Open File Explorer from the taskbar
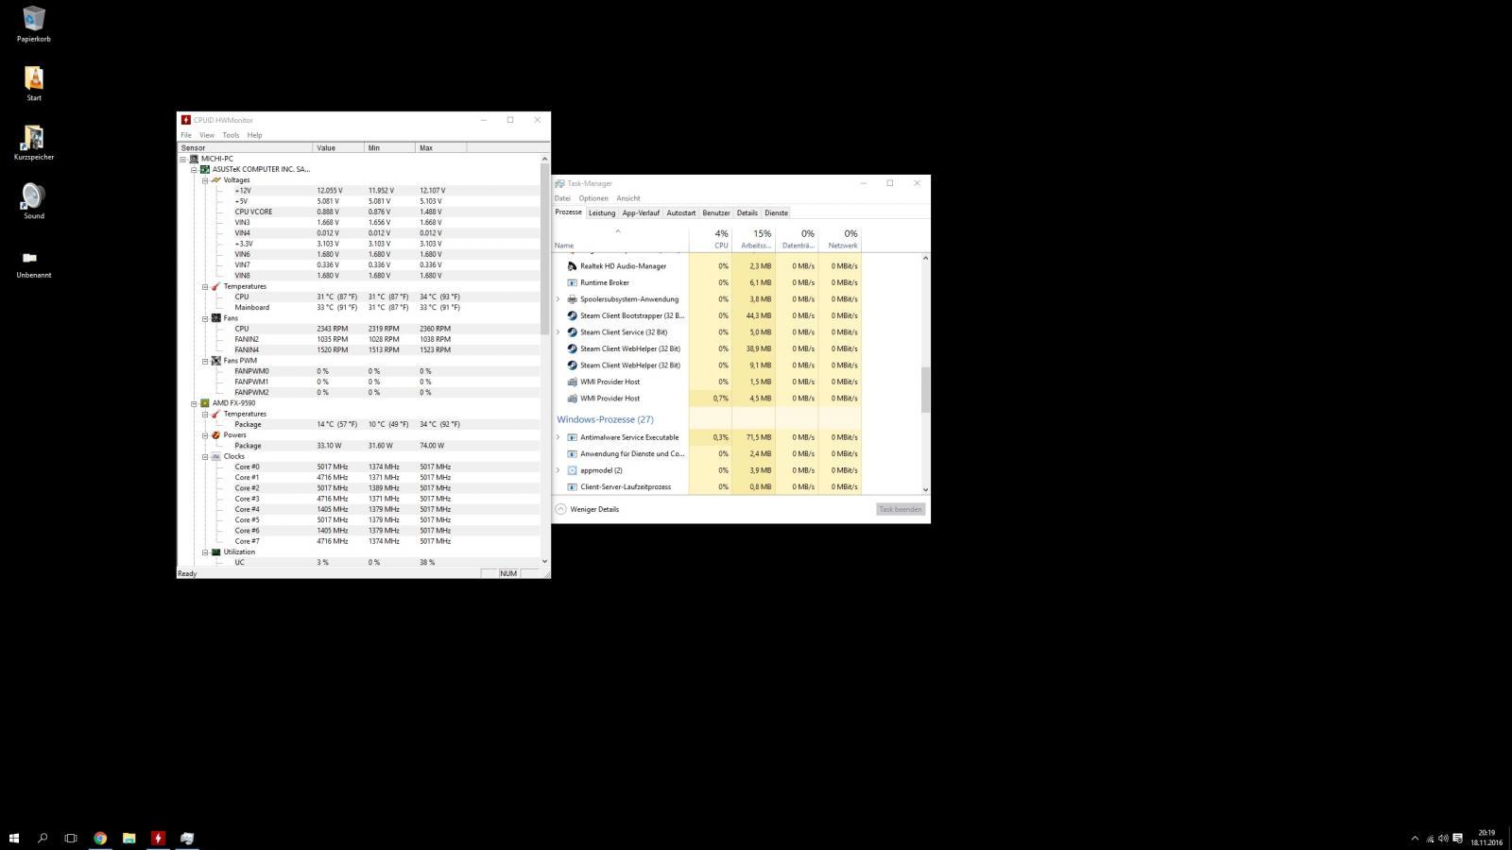 [x=129, y=838]
